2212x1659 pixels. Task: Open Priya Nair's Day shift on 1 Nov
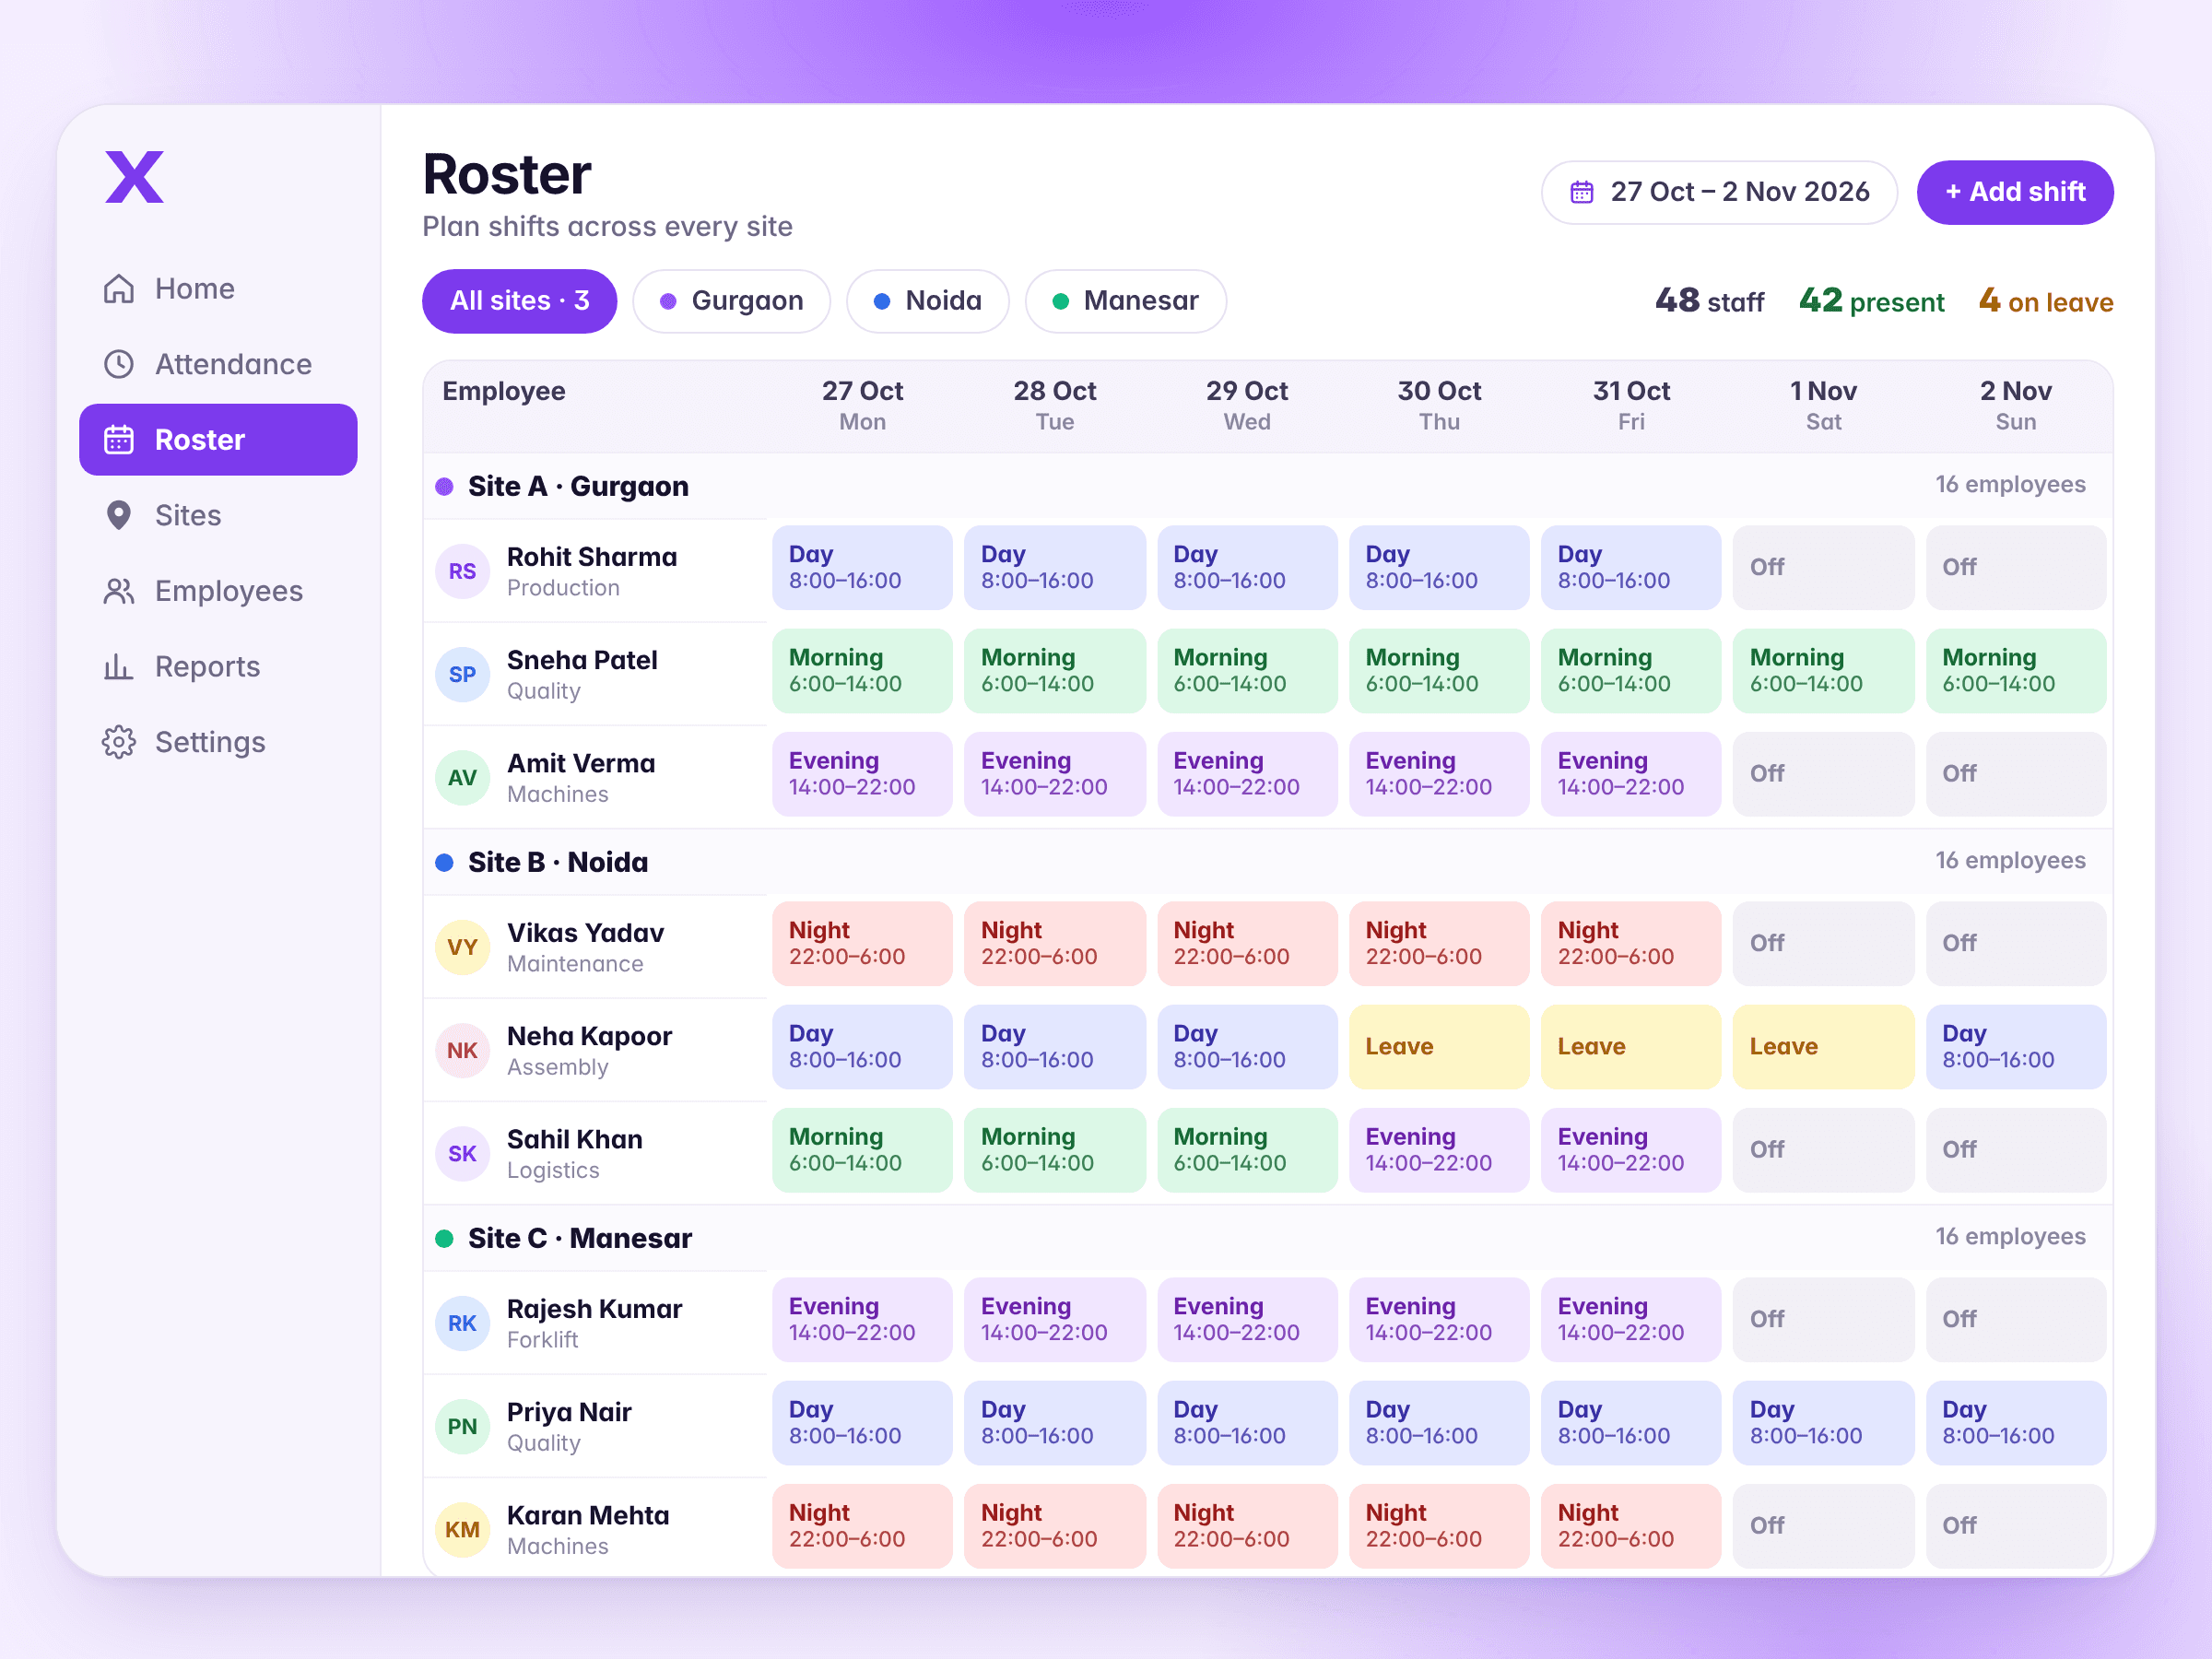point(1822,1422)
